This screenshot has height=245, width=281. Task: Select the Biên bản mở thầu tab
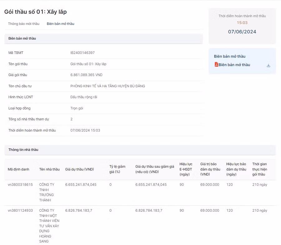(61, 24)
